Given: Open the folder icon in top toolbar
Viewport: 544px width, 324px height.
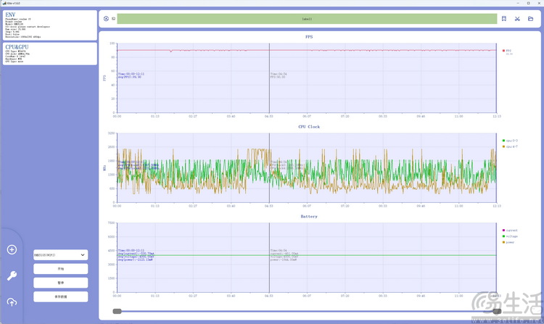Looking at the screenshot, I should pyautogui.click(x=531, y=19).
